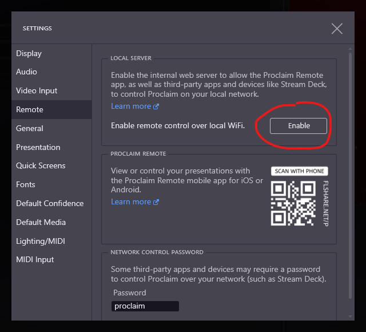Open MIDI Input settings
This screenshot has width=366, height=332.
[35, 259]
